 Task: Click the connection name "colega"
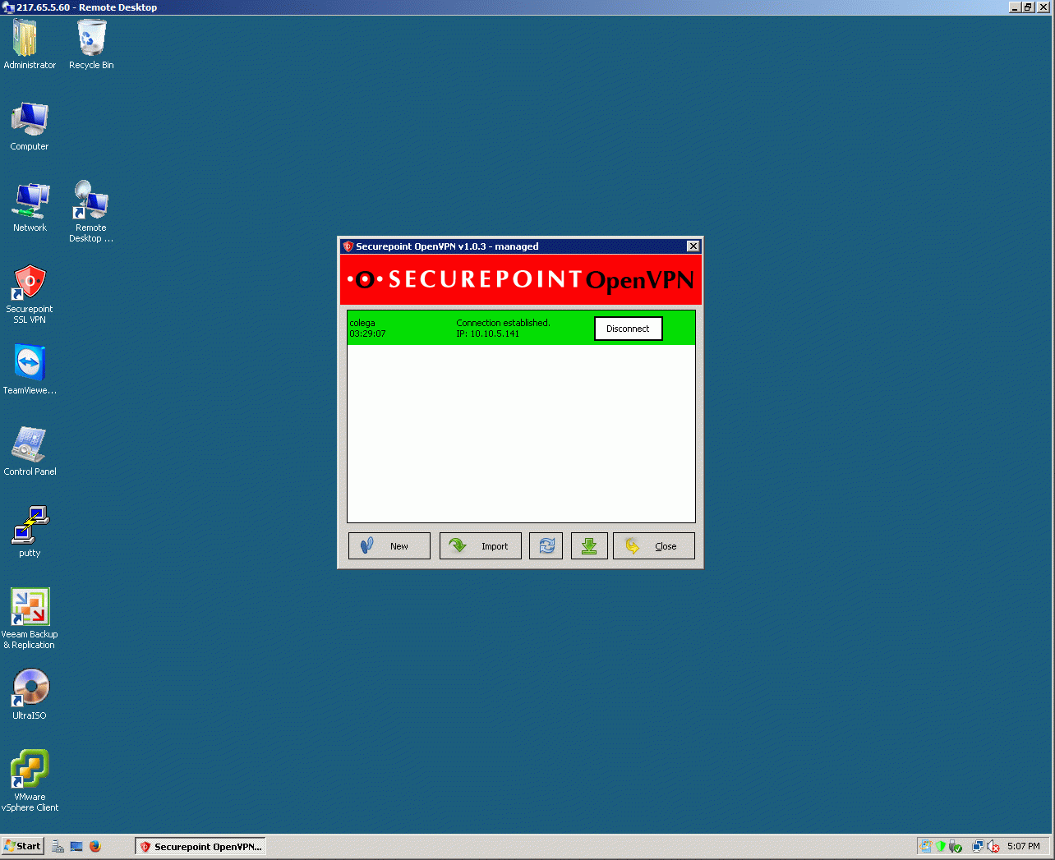tap(362, 324)
